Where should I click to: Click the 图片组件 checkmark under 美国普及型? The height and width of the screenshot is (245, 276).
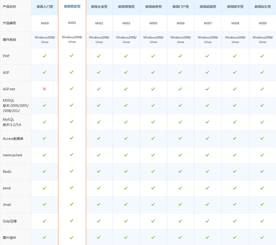[x=71, y=238]
